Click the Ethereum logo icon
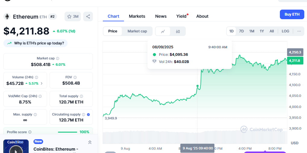307x153 pixels. (x=7, y=16)
